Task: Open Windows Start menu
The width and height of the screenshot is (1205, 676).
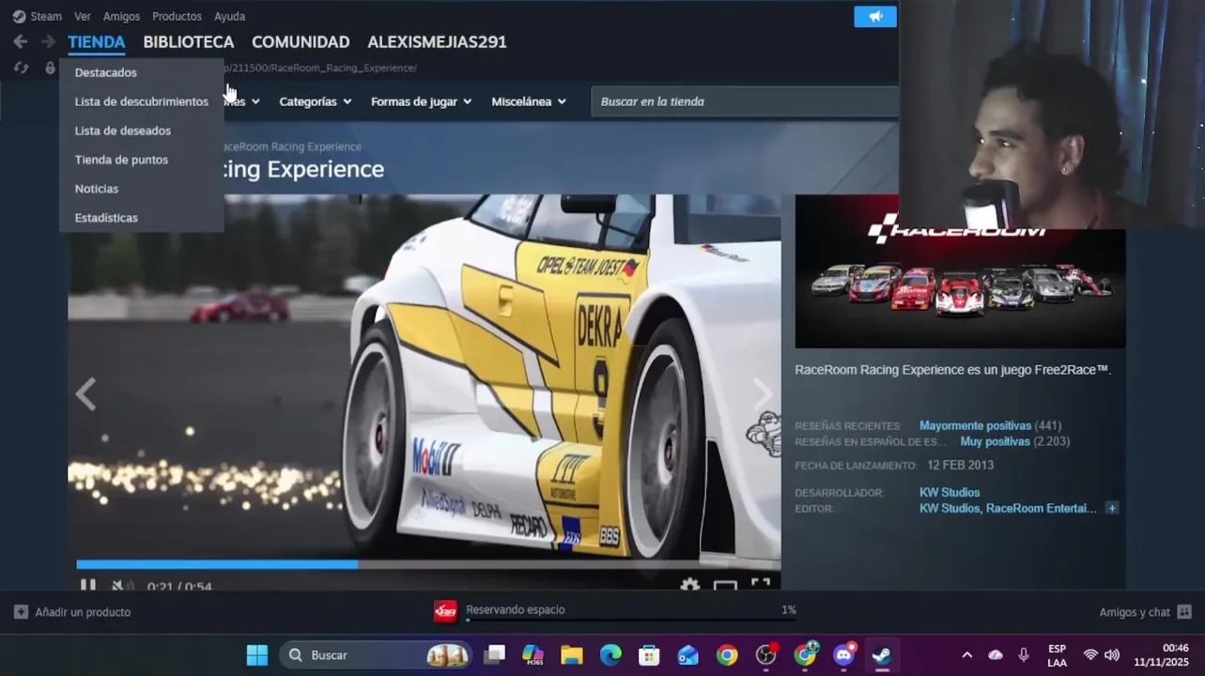Action: [x=257, y=654]
